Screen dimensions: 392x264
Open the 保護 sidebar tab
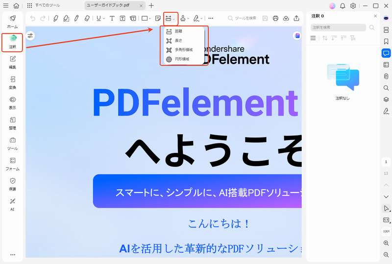pyautogui.click(x=13, y=185)
